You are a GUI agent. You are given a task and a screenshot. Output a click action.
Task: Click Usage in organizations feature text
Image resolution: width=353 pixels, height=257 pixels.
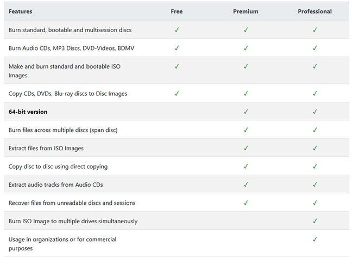click(x=62, y=244)
